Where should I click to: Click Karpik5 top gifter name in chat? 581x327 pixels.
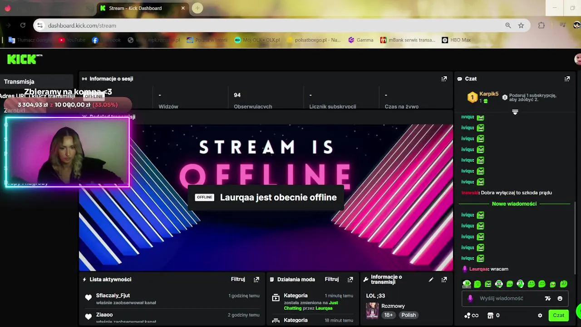click(x=489, y=94)
